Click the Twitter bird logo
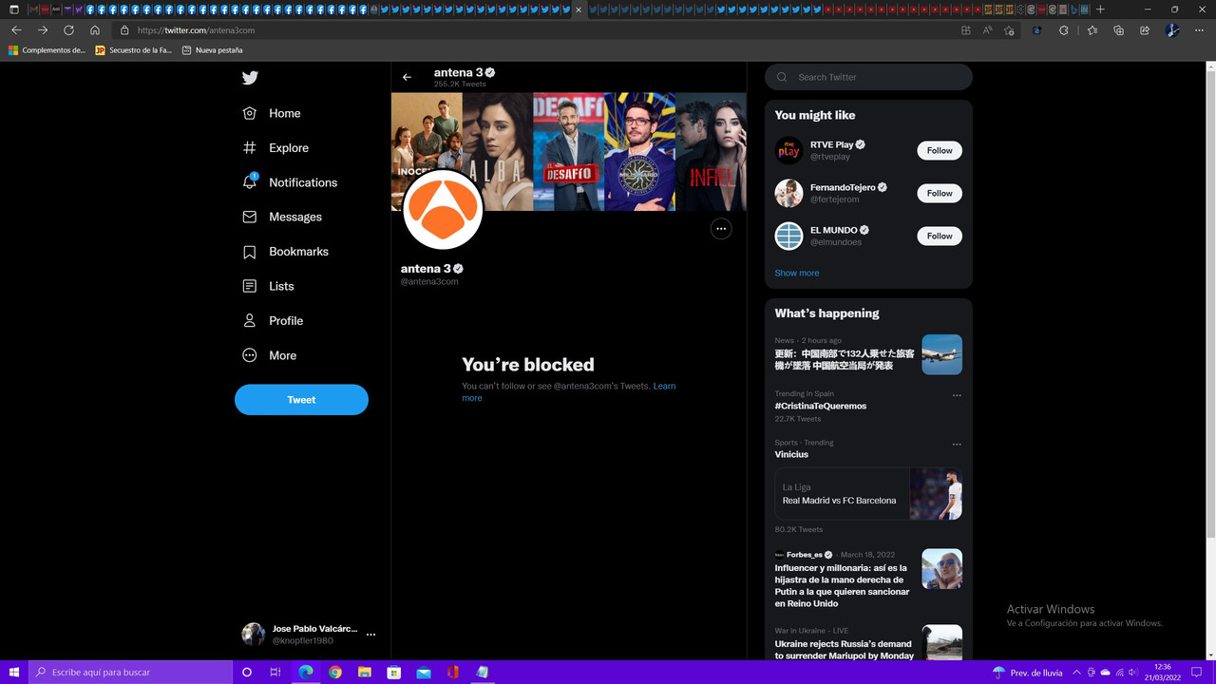 tap(250, 78)
